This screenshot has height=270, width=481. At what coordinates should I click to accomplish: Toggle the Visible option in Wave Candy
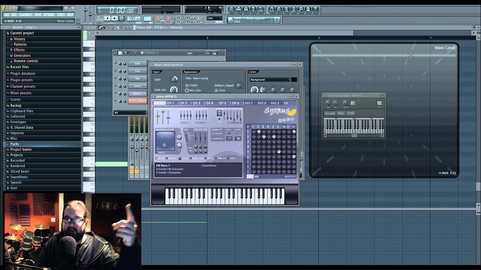[x=187, y=85]
